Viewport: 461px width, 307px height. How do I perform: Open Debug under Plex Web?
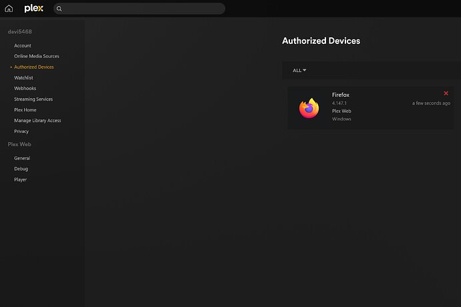pyautogui.click(x=21, y=169)
